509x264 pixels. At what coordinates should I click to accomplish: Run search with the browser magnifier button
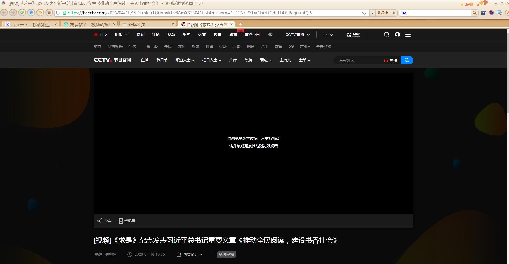[475, 13]
